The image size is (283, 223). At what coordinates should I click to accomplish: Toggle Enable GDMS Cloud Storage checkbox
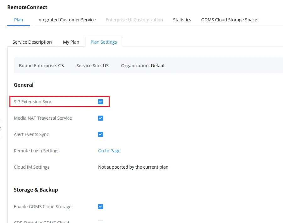pos(101,207)
